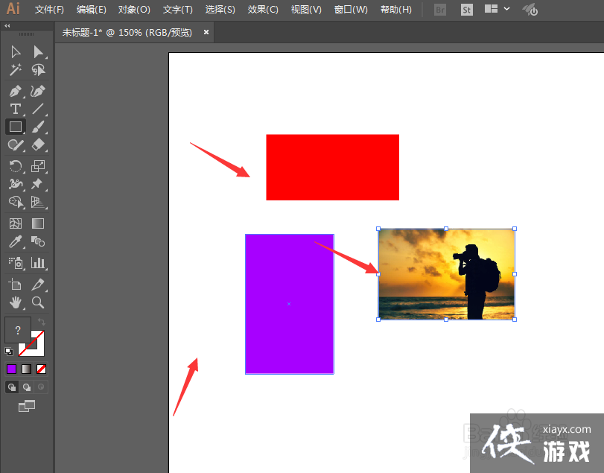The height and width of the screenshot is (473, 604).
Task: Select the Direct Selection tool
Action: pos(39,51)
